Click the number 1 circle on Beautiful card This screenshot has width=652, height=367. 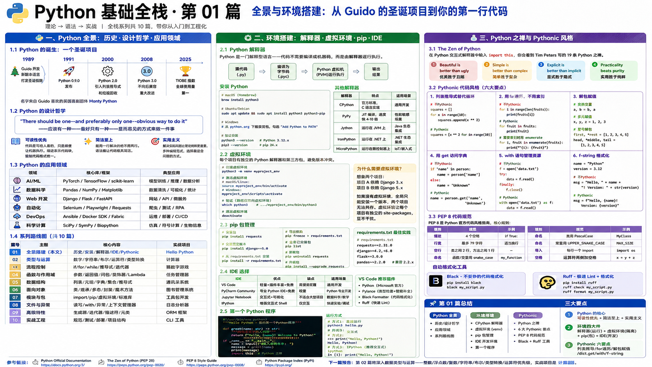(x=434, y=65)
